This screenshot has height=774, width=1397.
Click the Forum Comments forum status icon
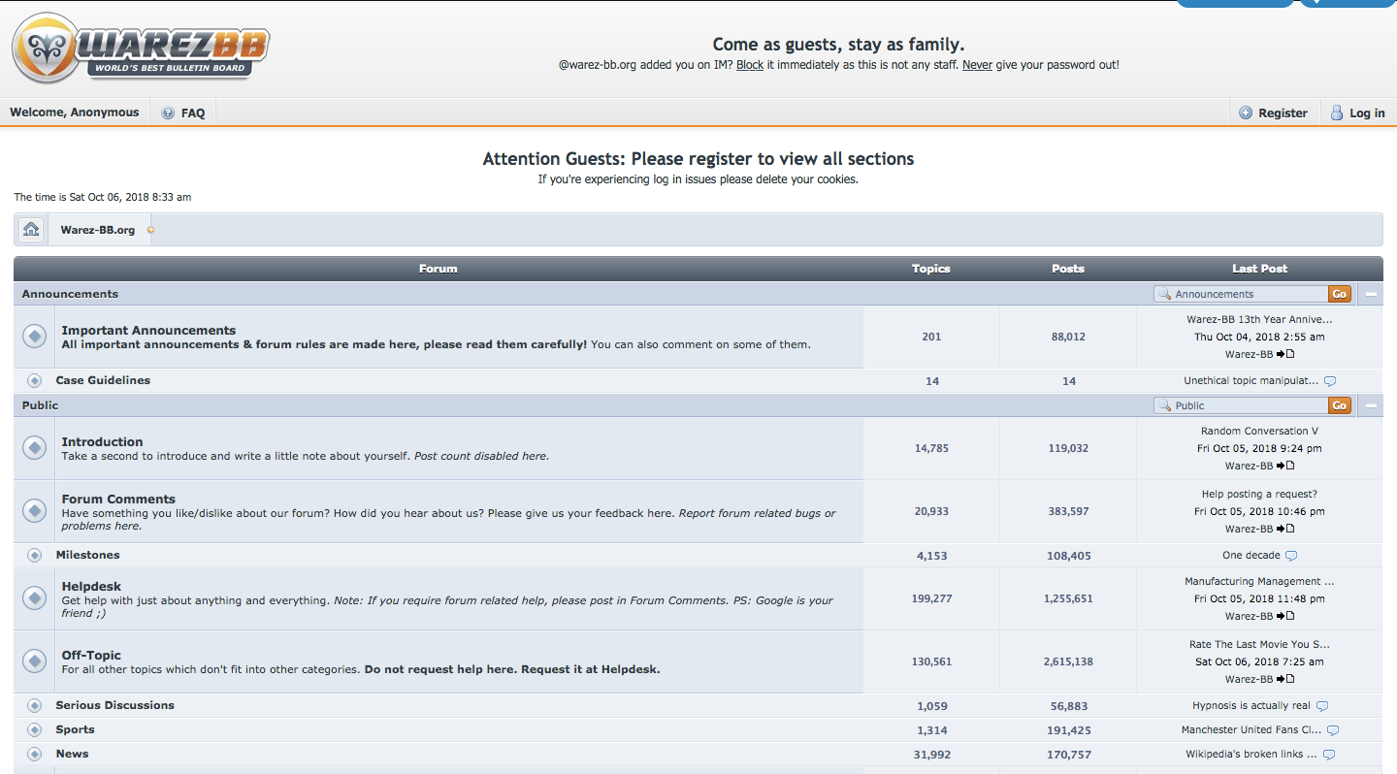tap(34, 511)
